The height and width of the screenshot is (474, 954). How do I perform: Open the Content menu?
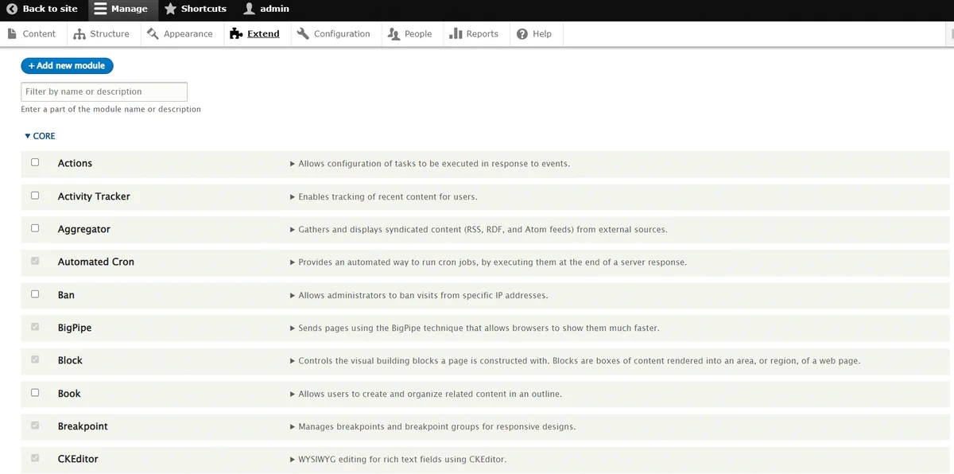tap(32, 33)
